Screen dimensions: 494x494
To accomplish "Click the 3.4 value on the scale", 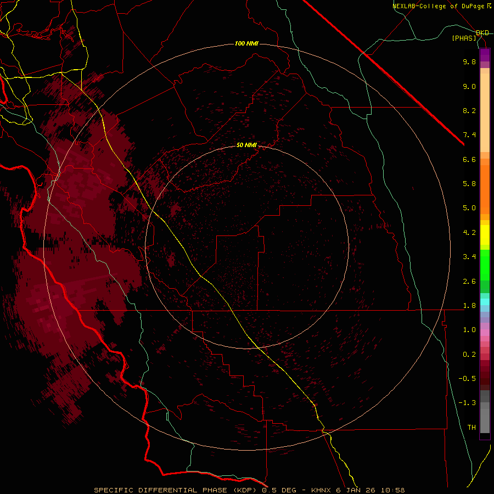I will 469,257.
